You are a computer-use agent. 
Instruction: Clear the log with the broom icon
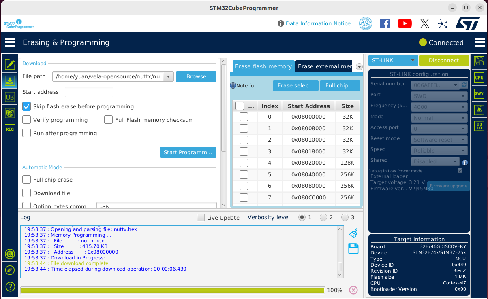tap(353, 233)
